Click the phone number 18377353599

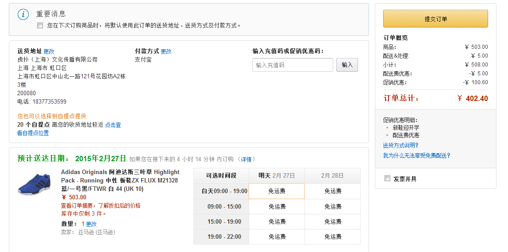49,101
